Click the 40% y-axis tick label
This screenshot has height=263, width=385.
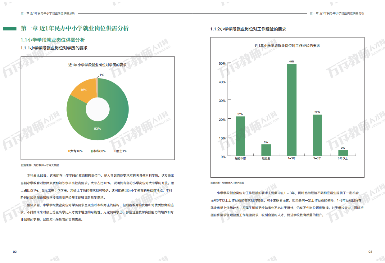222,82
